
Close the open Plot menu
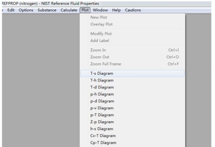pos(85,10)
